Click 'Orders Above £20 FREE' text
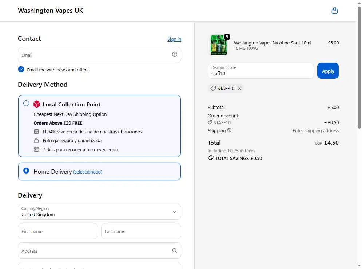The height and width of the screenshot is (269, 362). [x=58, y=123]
